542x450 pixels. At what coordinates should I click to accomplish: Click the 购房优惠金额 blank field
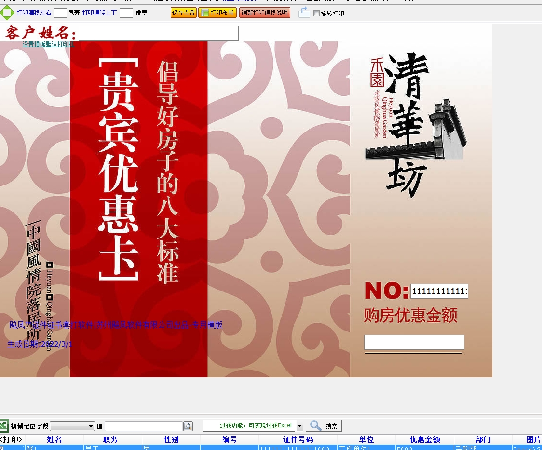point(414,343)
